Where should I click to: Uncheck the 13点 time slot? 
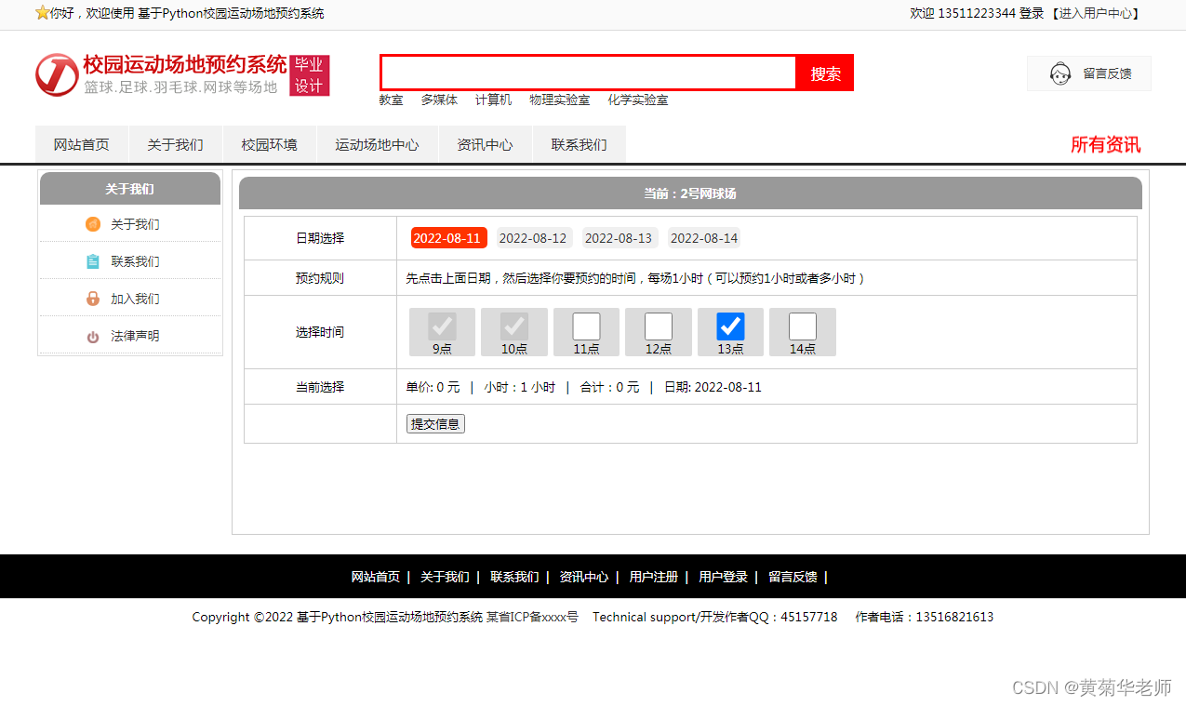tap(730, 326)
